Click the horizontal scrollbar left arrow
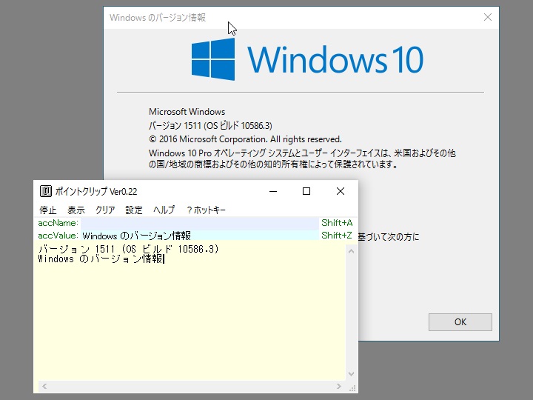This screenshot has width=533, height=400. point(44,386)
